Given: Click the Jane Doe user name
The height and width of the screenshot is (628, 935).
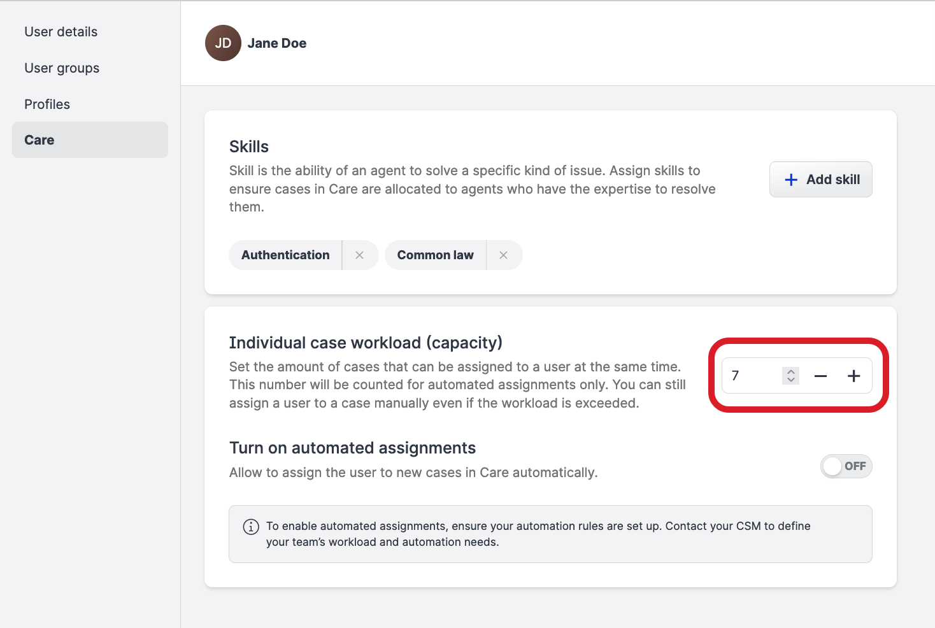Looking at the screenshot, I should click(277, 43).
